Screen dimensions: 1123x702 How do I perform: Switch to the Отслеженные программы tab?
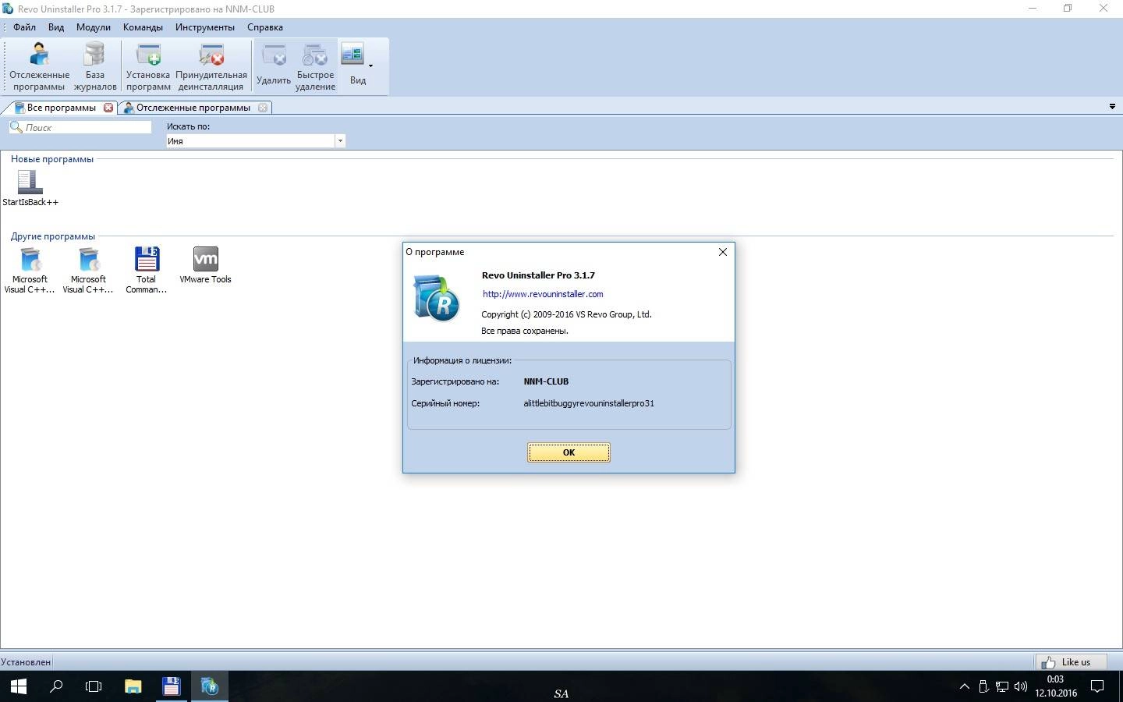(193, 108)
